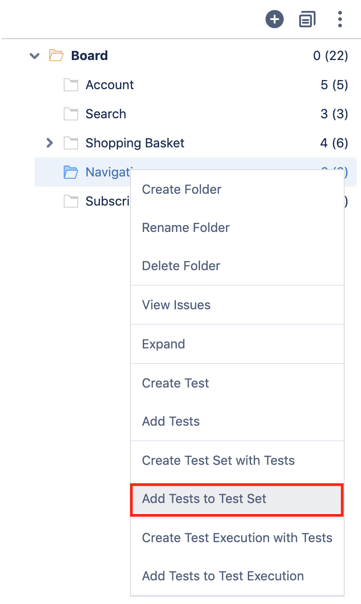Click the Board folder icon
This screenshot has height=604, width=361.
tap(56, 55)
